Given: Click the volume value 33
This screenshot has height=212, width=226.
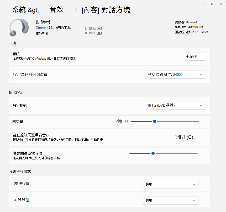Looking at the screenshot, I should coord(126,122).
